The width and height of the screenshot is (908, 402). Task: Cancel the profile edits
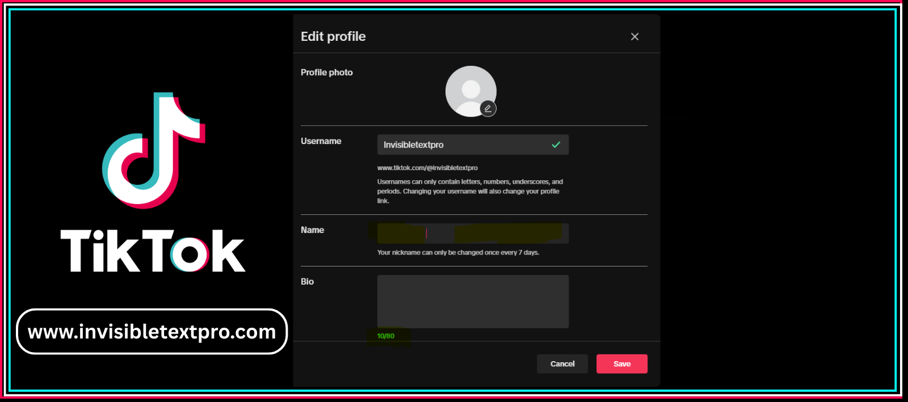[x=562, y=364]
